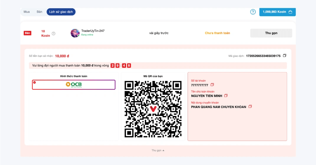Click the TraderUyTin-247 username
The width and height of the screenshot is (316, 165).
click(x=93, y=31)
